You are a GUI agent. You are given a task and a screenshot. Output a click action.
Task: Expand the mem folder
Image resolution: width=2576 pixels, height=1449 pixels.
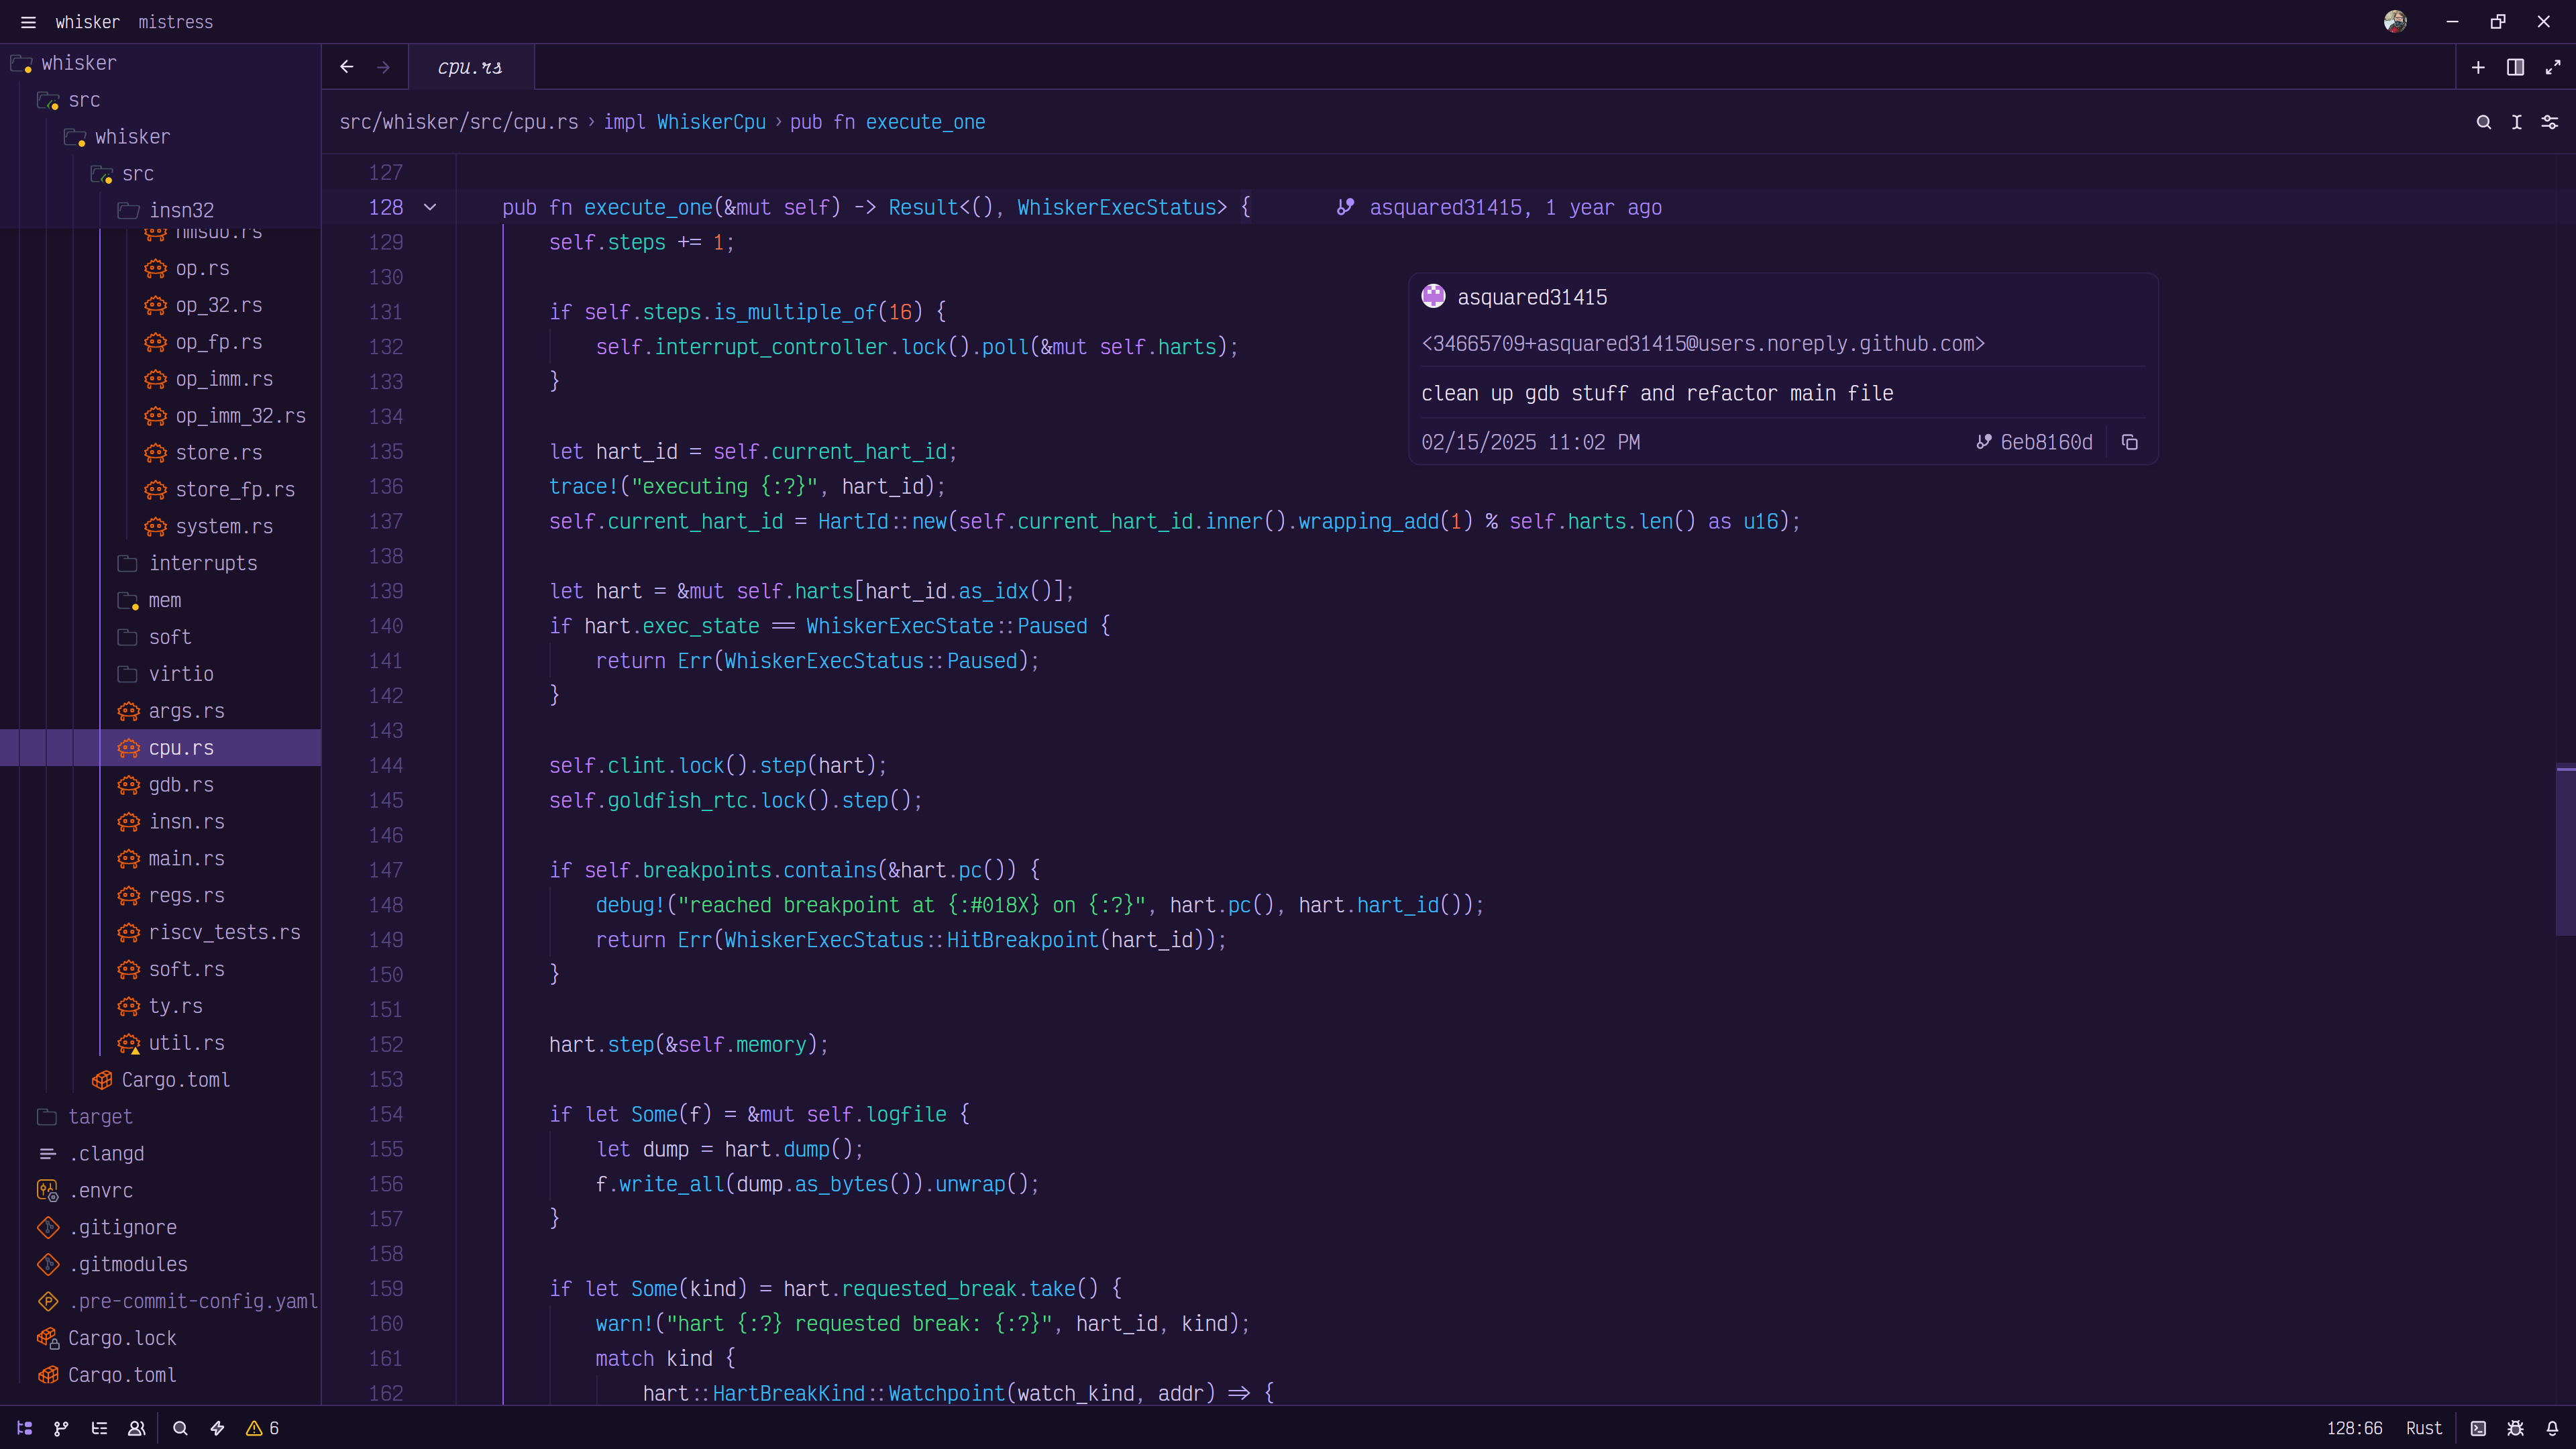(x=160, y=600)
